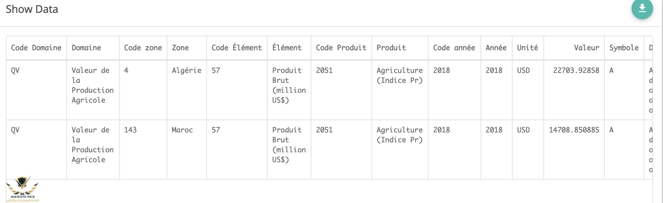Select the Maroc zone cell
The width and height of the screenshot is (663, 203).
point(182,130)
